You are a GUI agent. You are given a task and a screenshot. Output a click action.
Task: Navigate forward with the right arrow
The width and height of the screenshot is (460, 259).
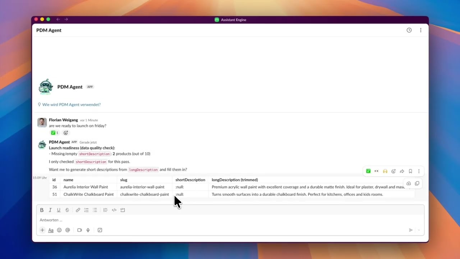[x=66, y=19]
